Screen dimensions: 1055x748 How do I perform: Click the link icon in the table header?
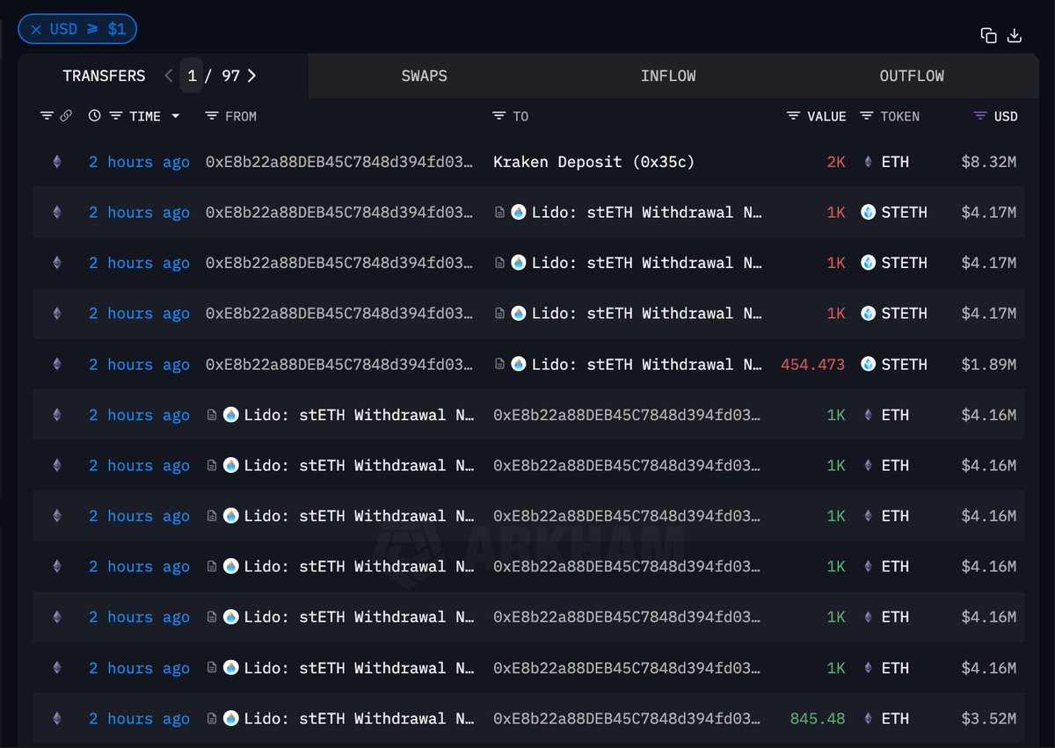(66, 116)
